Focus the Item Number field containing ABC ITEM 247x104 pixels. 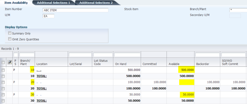pos(75,10)
